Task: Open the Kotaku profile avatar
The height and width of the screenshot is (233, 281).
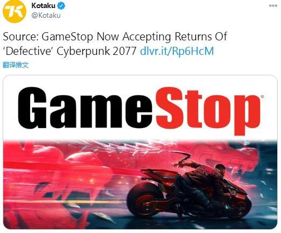Action: click(x=15, y=11)
